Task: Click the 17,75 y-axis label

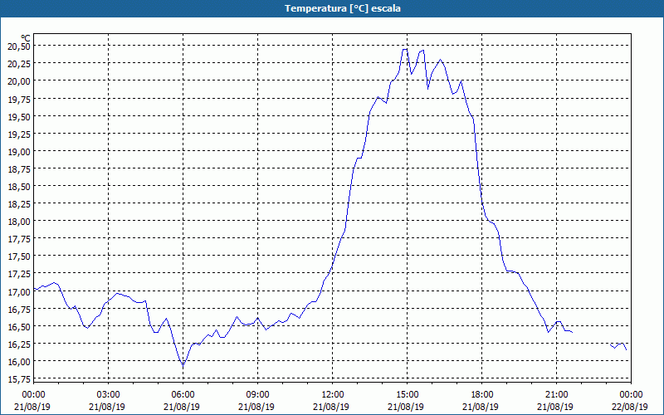Action: (x=19, y=239)
